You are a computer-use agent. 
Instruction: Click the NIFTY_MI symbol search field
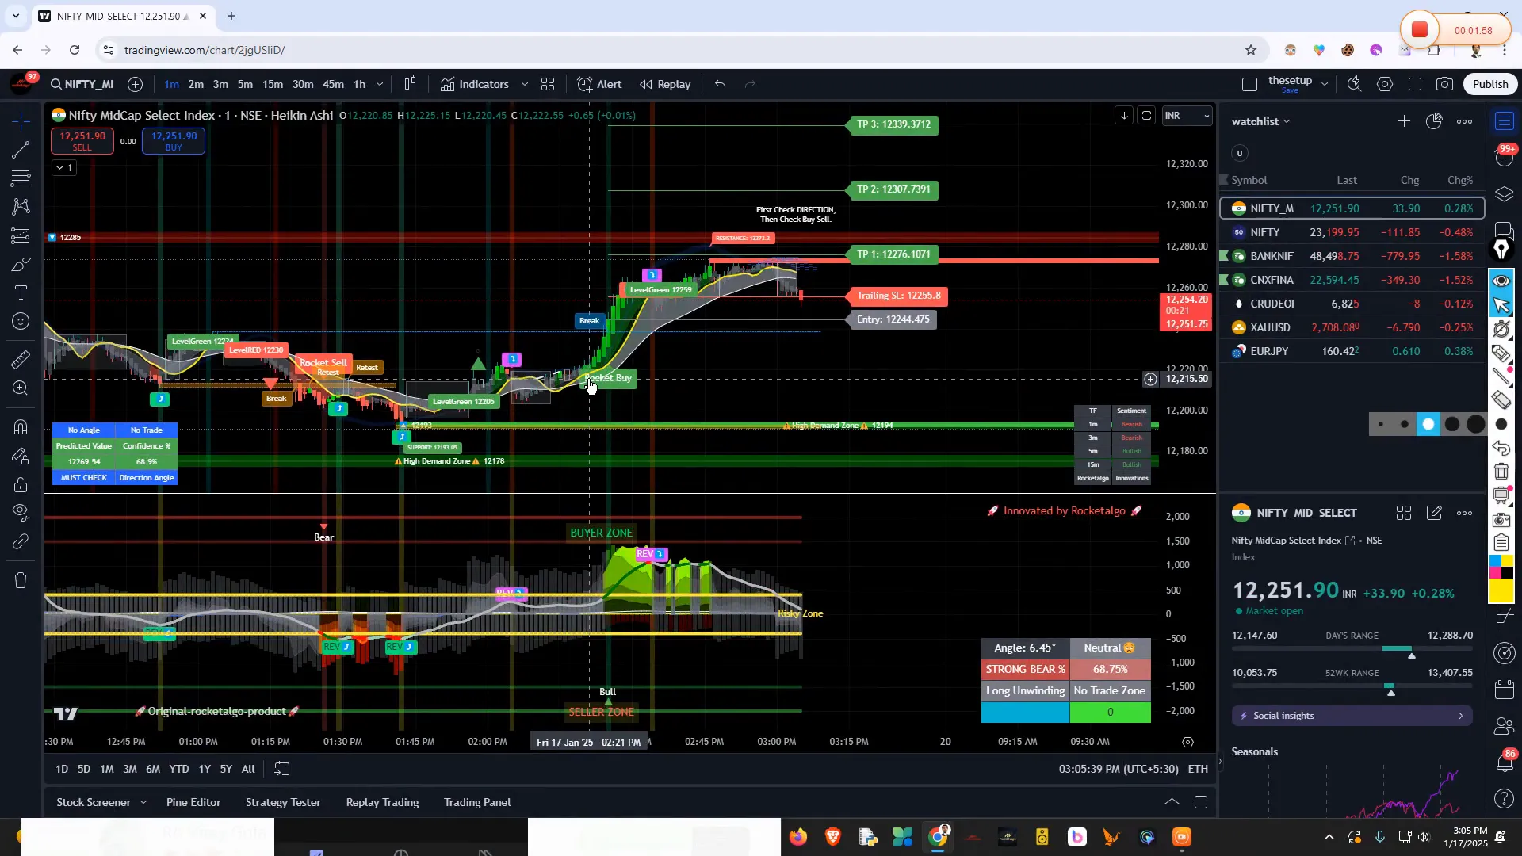click(81, 84)
